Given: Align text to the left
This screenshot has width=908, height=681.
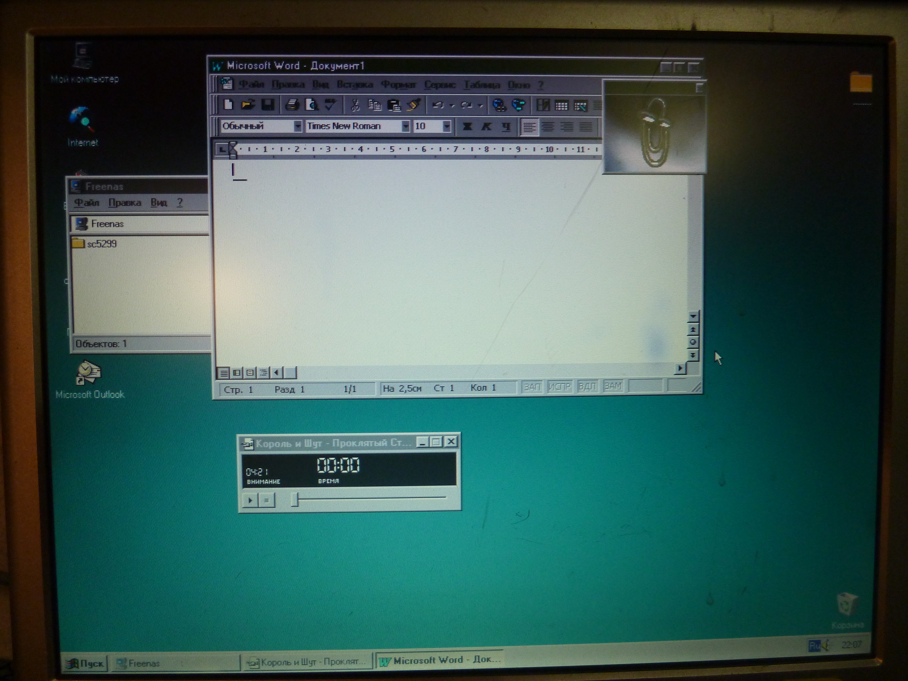Looking at the screenshot, I should (528, 127).
